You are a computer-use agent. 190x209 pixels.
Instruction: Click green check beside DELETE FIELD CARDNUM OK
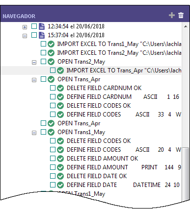click(x=60, y=88)
